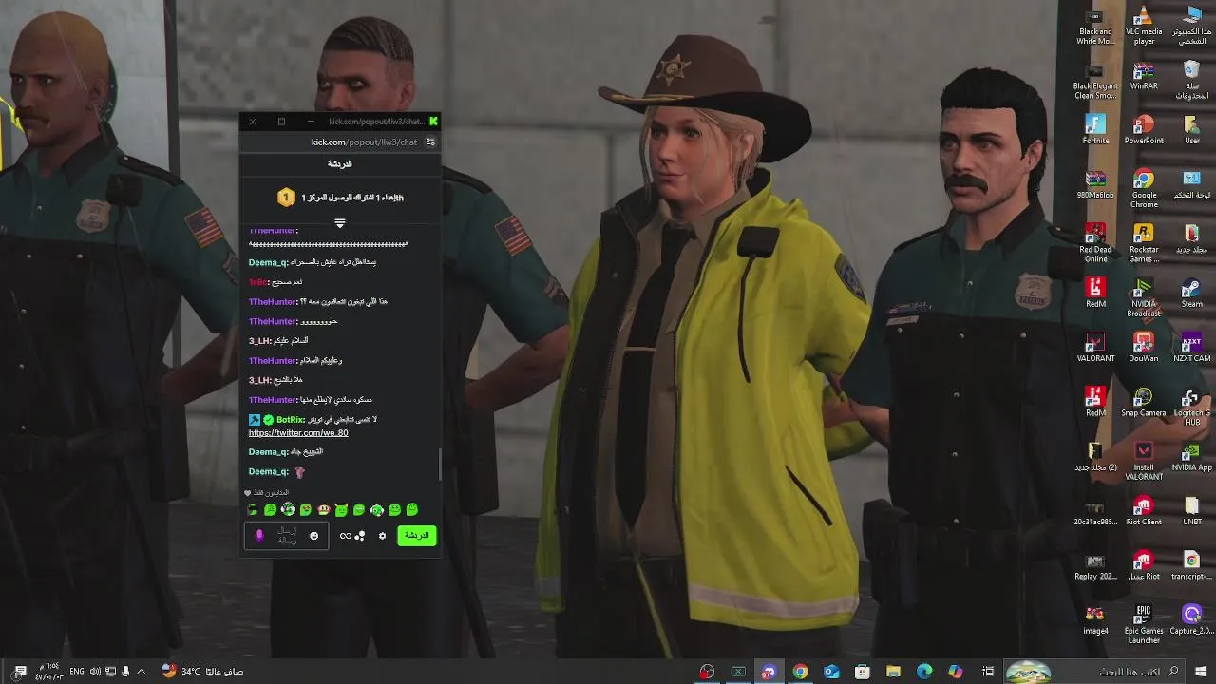This screenshot has width=1216, height=684.
Task: Collapse the pinned gift sub banner arrow
Action: (339, 223)
